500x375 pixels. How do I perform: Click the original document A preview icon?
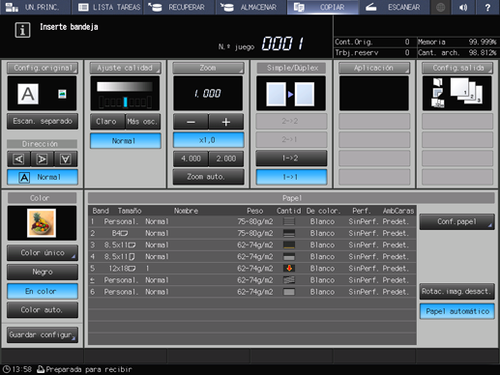coord(28,94)
